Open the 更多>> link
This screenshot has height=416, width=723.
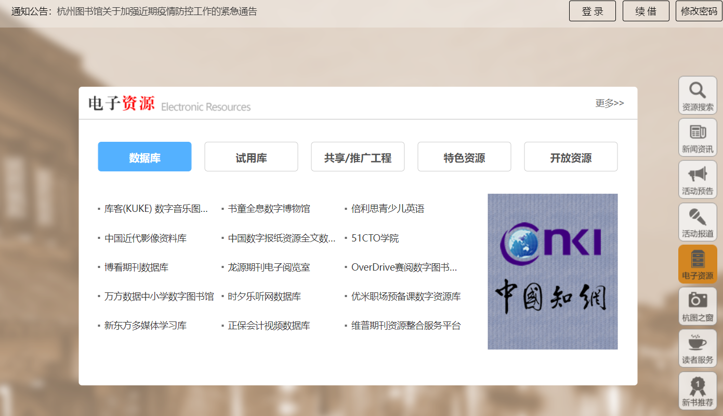pos(610,103)
